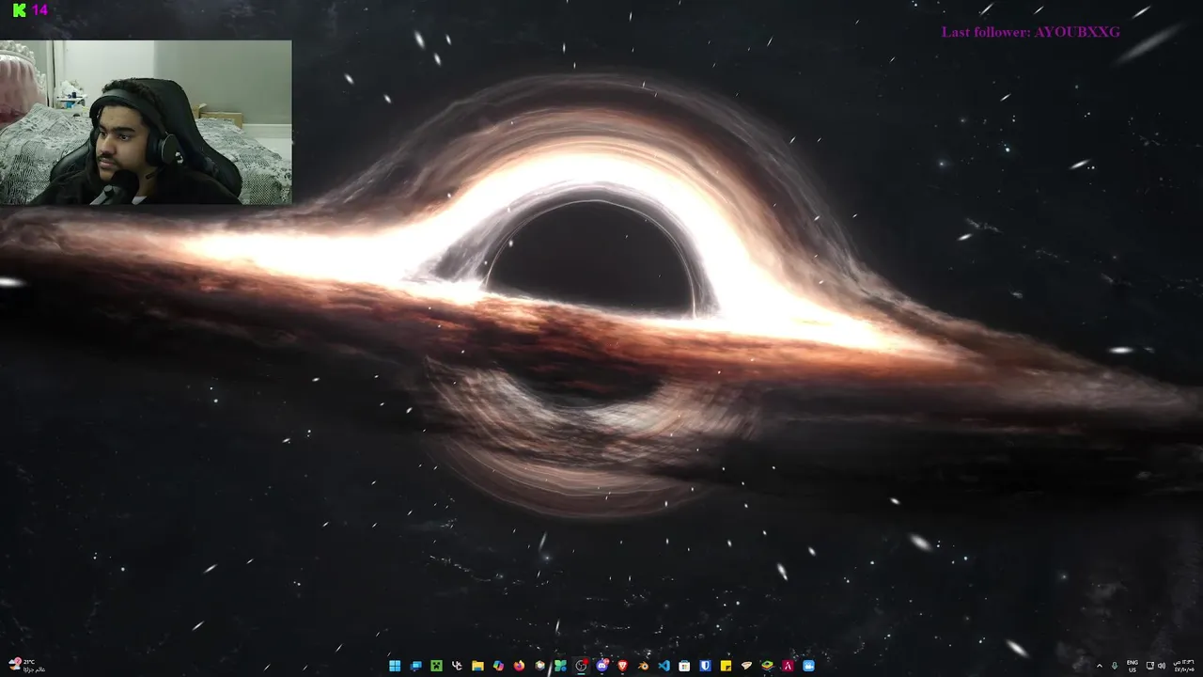Open Discord with notification badge
This screenshot has height=677, width=1203.
[602, 666]
